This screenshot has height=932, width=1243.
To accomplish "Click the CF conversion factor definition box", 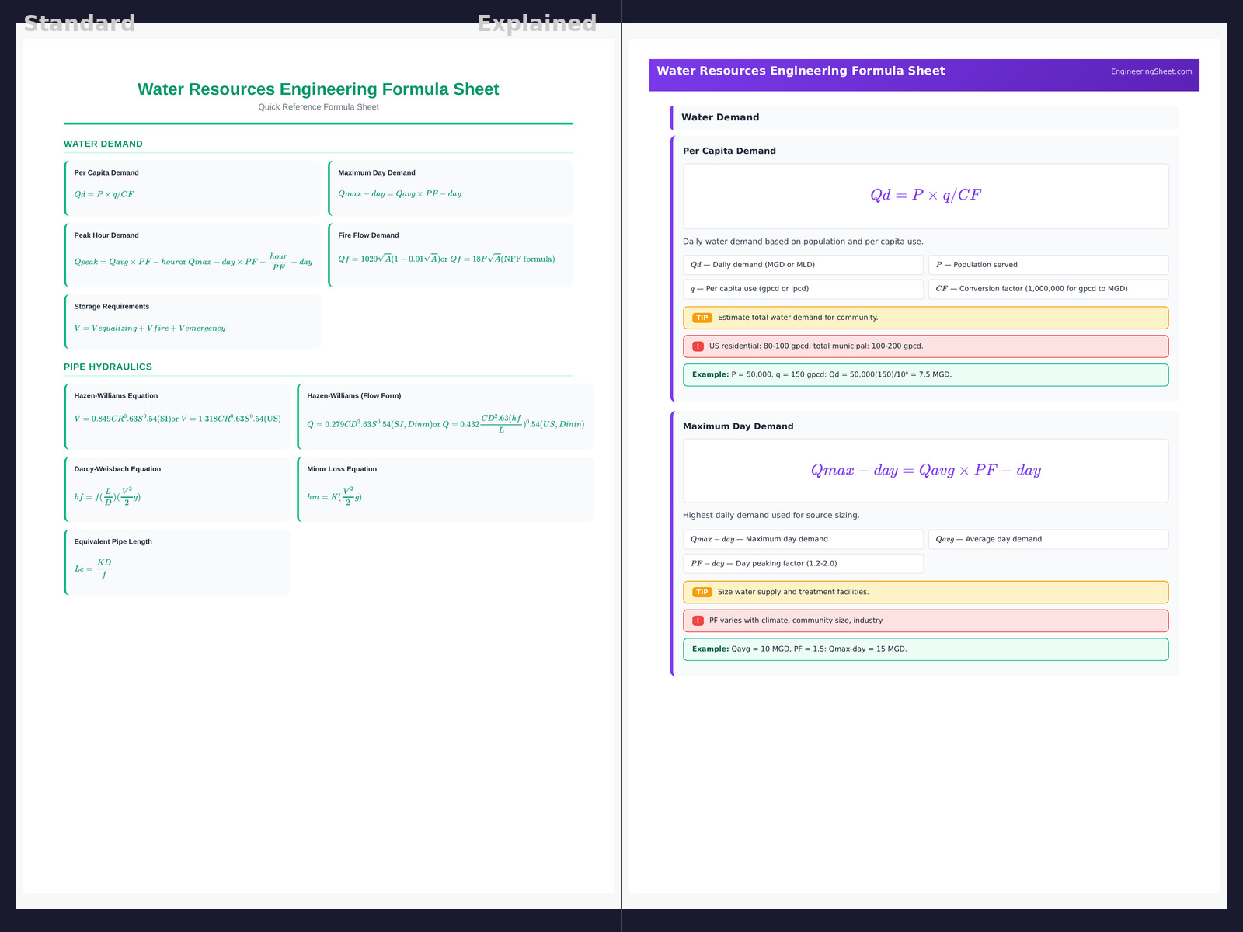I will pyautogui.click(x=1047, y=289).
